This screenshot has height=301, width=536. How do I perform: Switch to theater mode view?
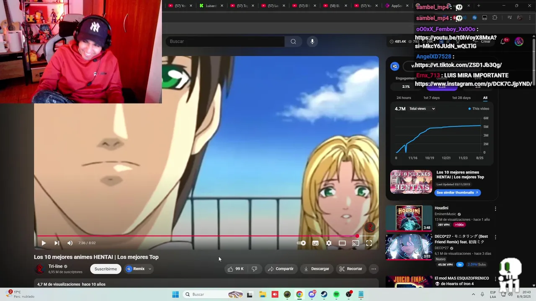(x=342, y=243)
